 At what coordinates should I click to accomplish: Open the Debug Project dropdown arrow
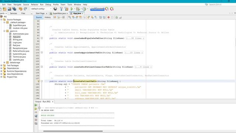tap(81, 9)
